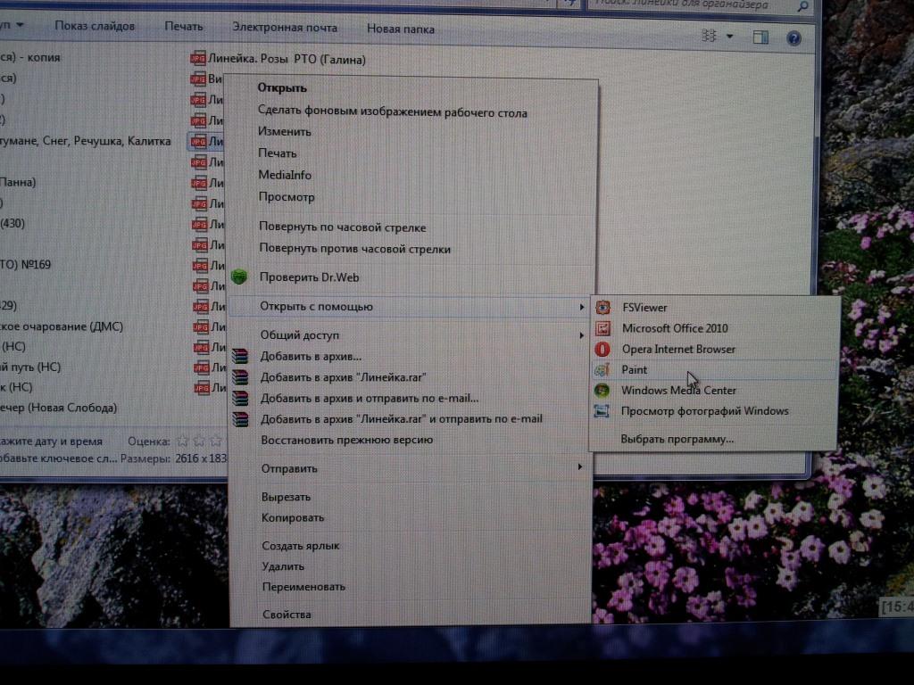Screen dimensions: 914x685
Task: Click the FSViewer icon in the submenu
Action: coord(603,308)
